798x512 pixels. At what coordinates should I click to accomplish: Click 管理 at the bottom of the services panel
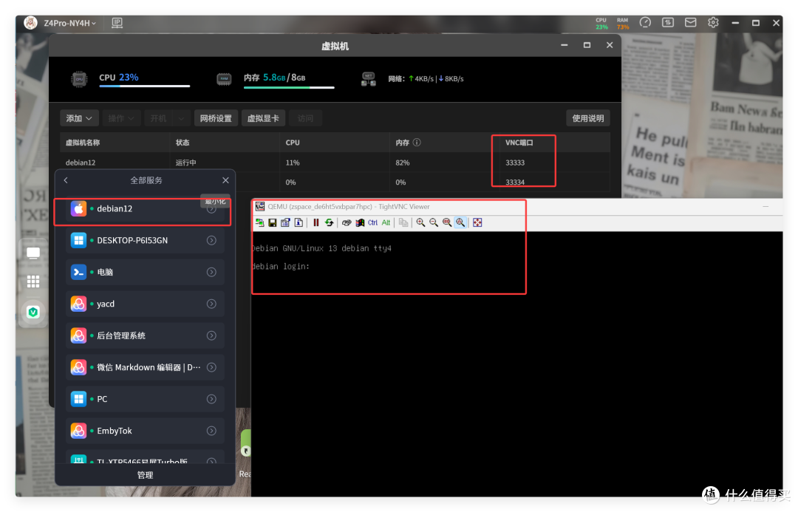145,475
